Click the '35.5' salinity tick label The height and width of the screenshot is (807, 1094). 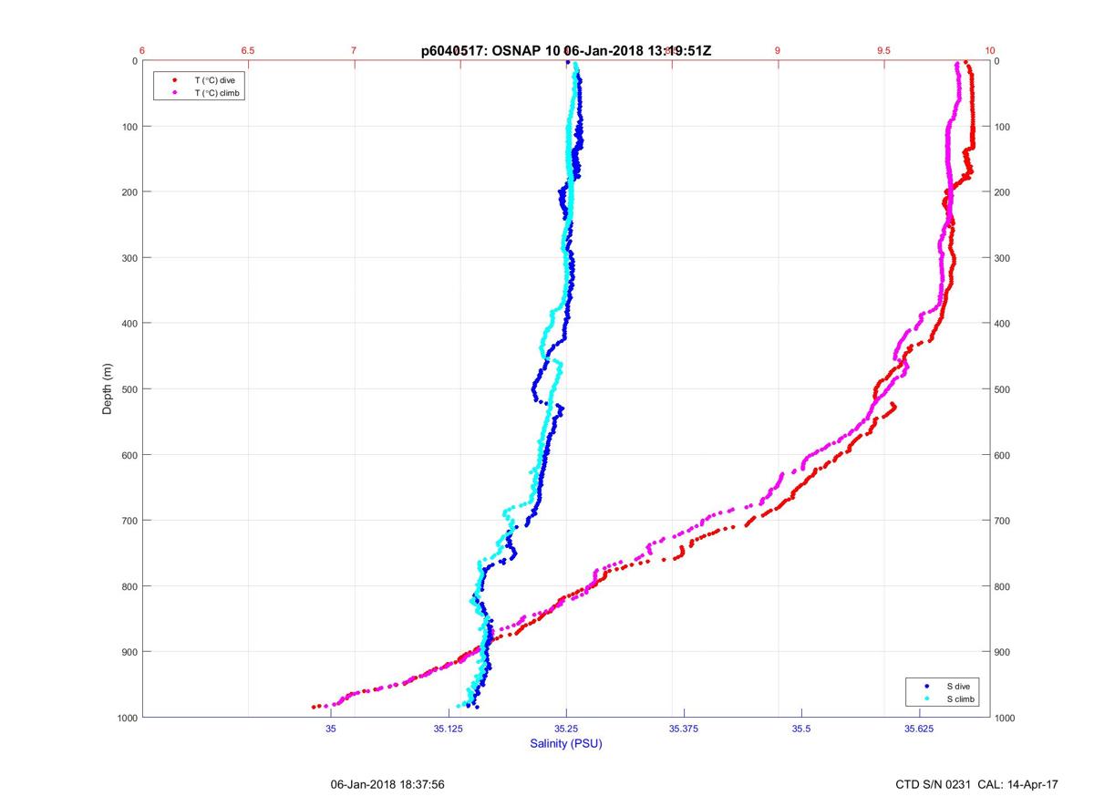tap(801, 729)
